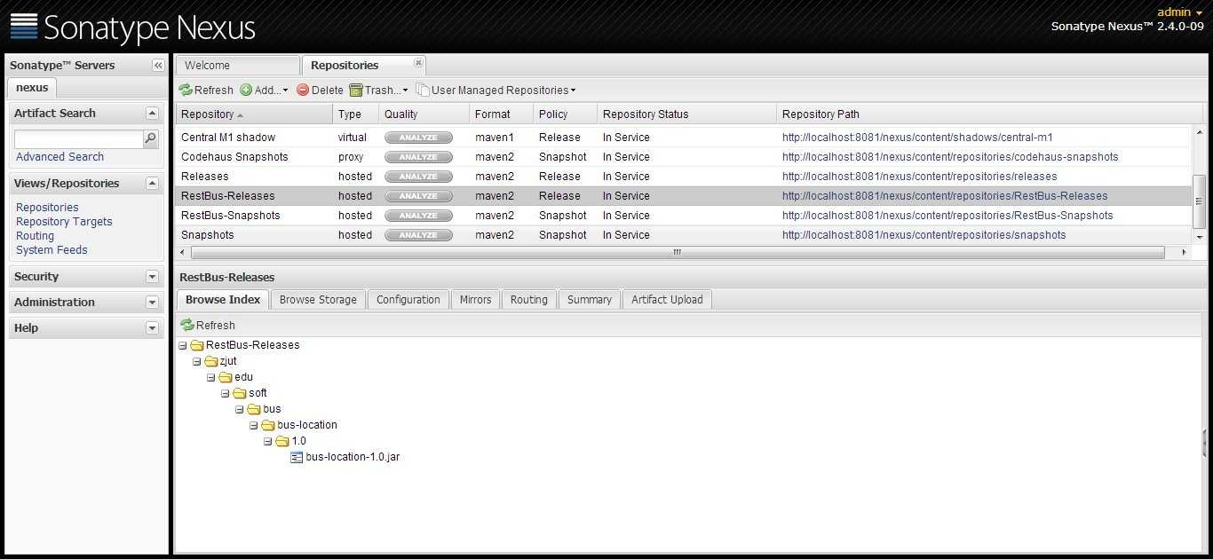Click the bus folder icon

(x=254, y=409)
